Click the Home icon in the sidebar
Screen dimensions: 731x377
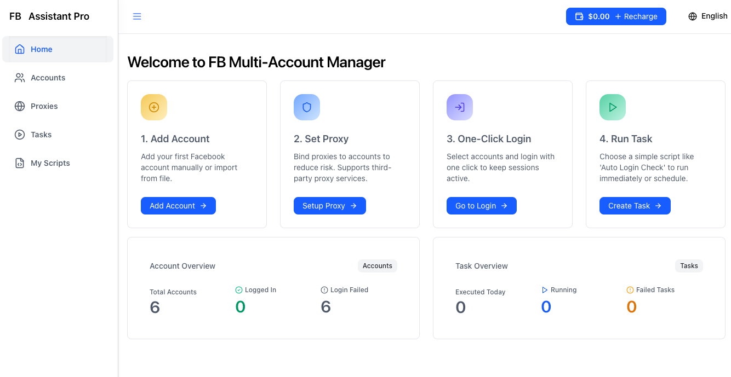tap(19, 49)
